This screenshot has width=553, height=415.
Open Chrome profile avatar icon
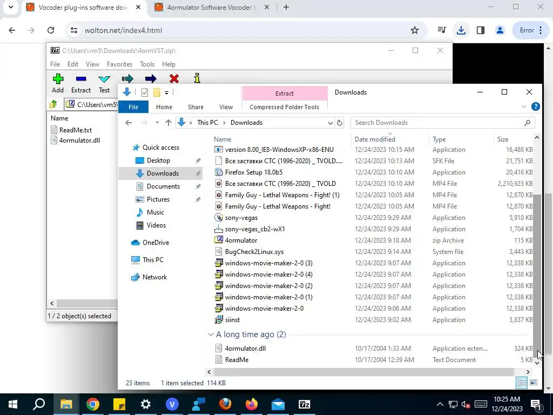pyautogui.click(x=500, y=30)
